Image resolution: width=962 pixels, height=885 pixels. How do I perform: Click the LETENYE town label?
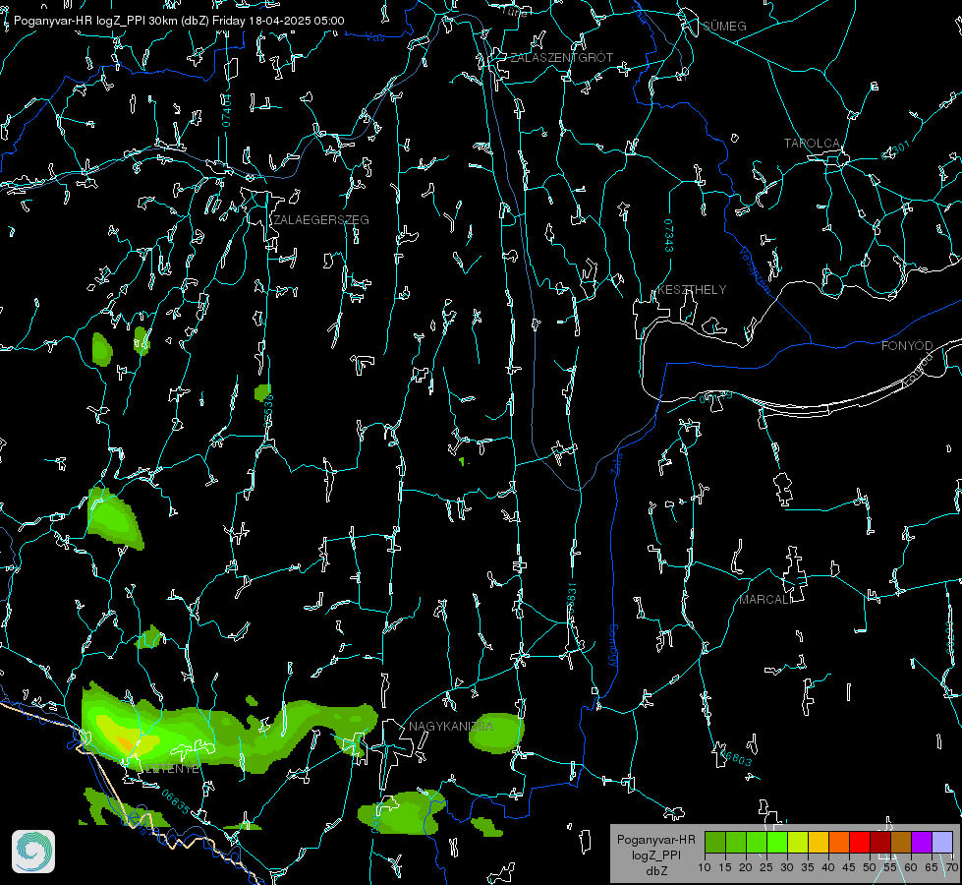click(x=172, y=769)
